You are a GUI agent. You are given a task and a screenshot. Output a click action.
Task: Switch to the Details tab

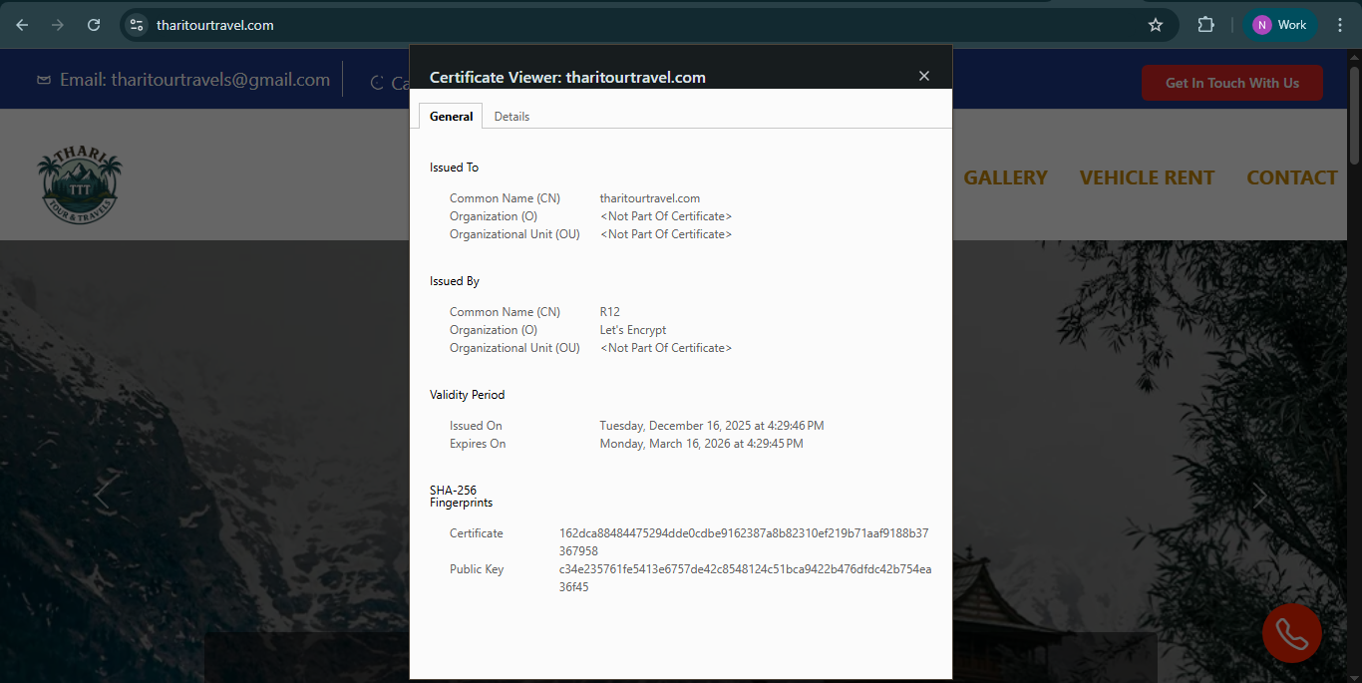511,117
